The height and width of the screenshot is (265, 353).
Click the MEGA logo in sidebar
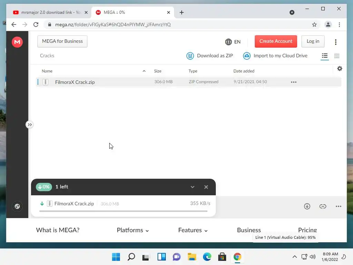pyautogui.click(x=17, y=42)
